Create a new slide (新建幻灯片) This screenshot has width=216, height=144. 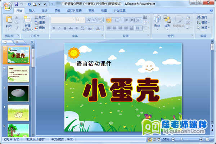pos(28,23)
